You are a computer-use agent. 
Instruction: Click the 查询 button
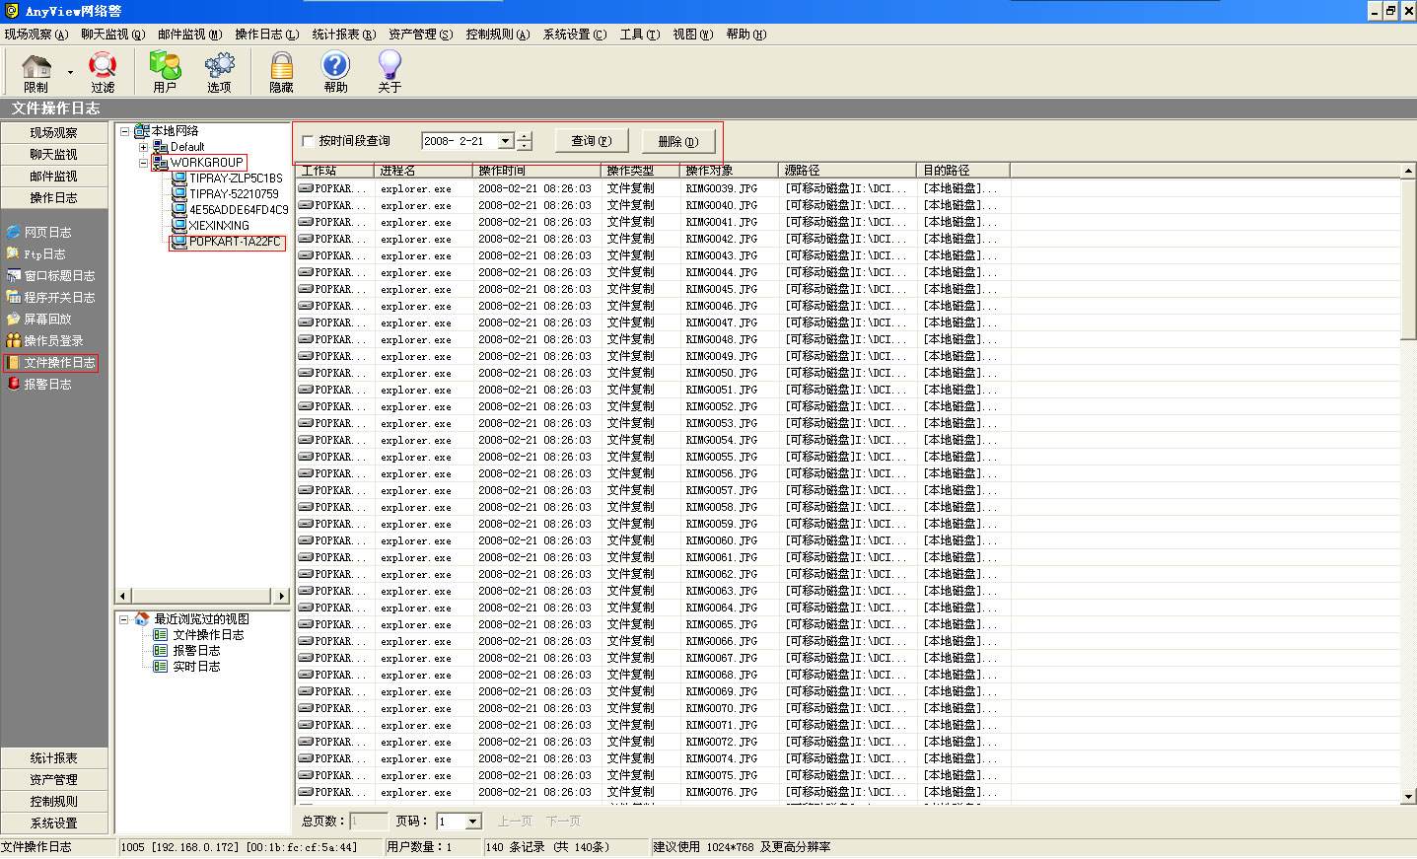pyautogui.click(x=592, y=142)
